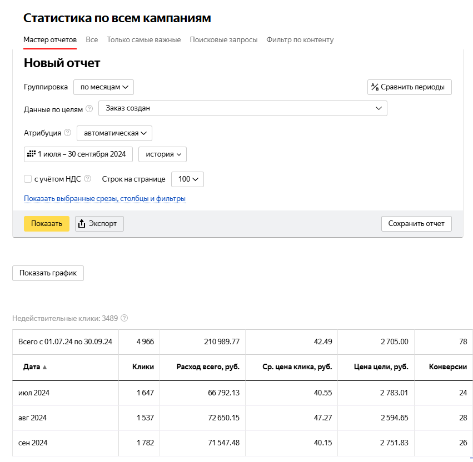Screen dimensions: 473x462
Task: Open Группировка dropdown по месяцам
Action: [103, 87]
